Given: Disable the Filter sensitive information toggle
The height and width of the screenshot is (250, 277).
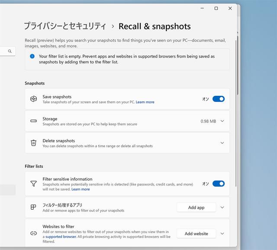Looking at the screenshot, I should pyautogui.click(x=219, y=184).
